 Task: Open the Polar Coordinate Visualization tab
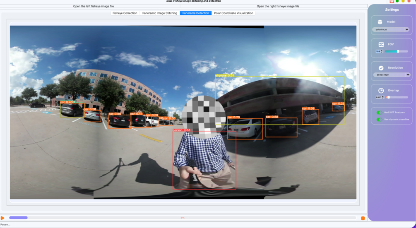point(233,13)
